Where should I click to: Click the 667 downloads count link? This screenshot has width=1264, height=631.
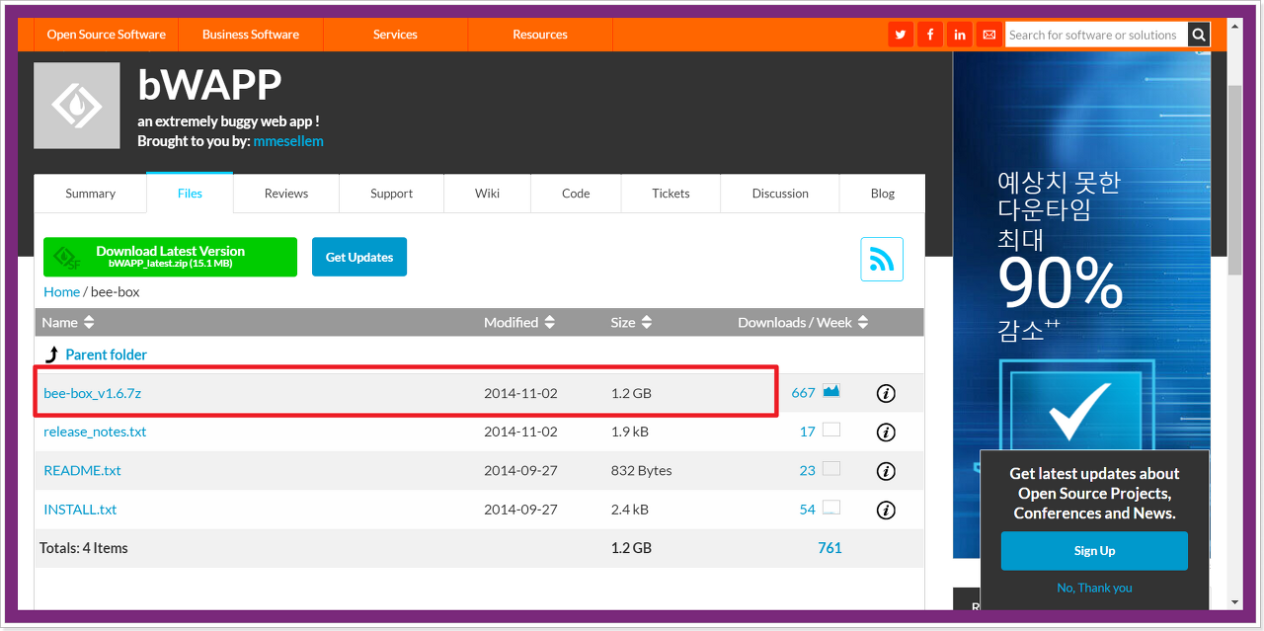[x=803, y=393]
